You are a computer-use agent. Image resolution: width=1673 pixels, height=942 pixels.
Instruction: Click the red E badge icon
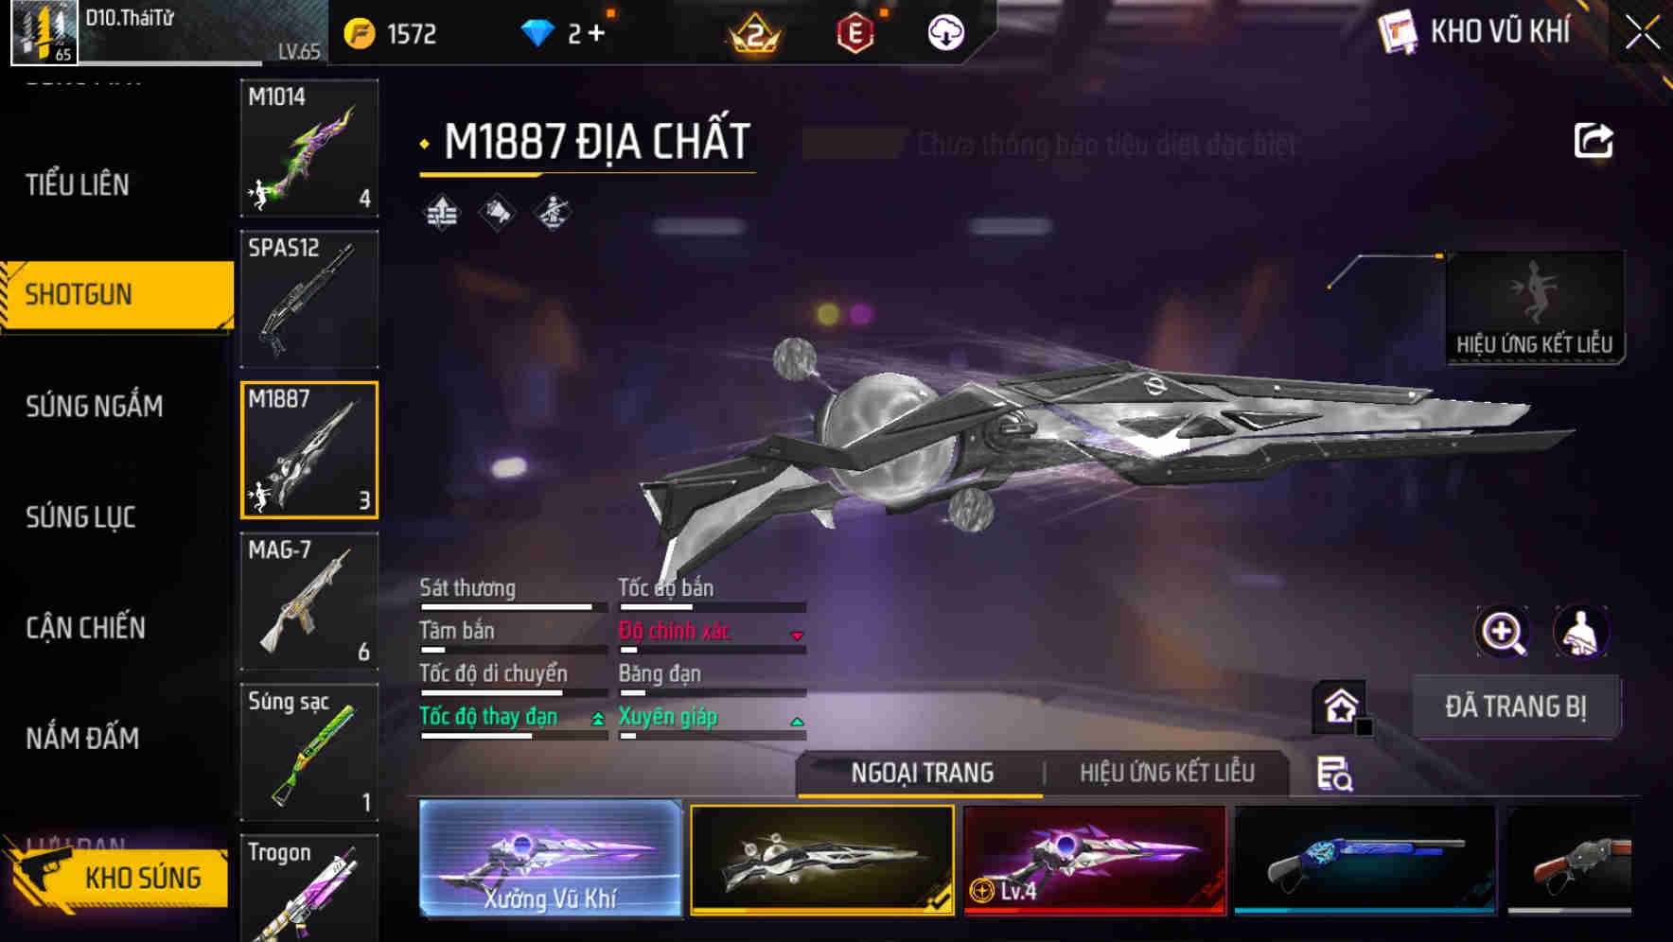coord(855,33)
